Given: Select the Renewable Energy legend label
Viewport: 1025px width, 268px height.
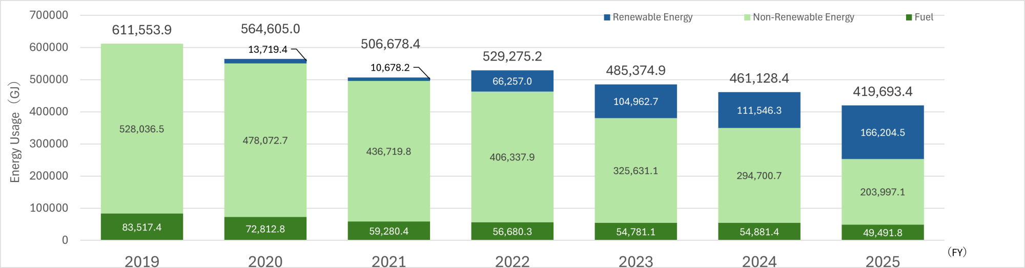Looking at the screenshot, I should [x=652, y=17].
